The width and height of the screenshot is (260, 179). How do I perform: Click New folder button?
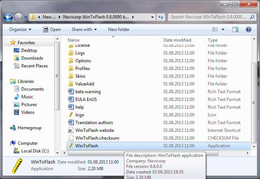point(119,29)
